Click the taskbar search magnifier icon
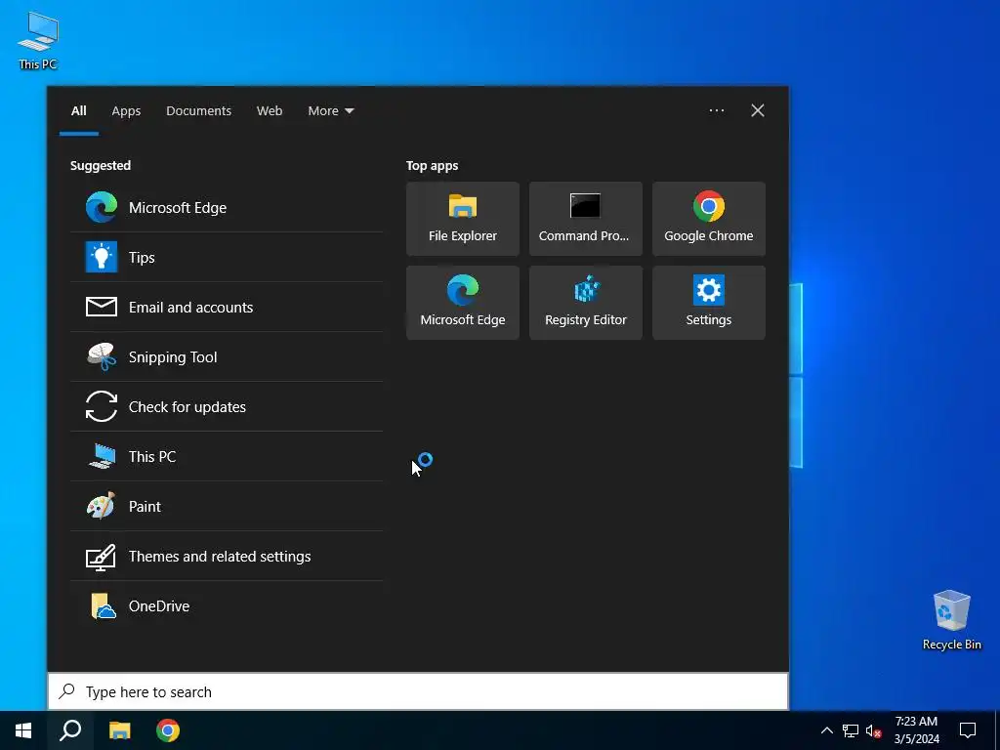Screen dimensions: 1000x750 [x=70, y=730]
